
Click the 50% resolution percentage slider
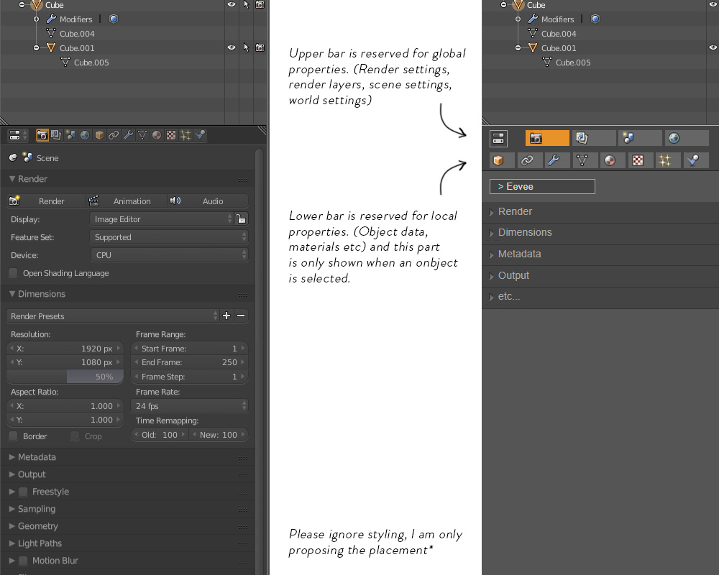[65, 377]
